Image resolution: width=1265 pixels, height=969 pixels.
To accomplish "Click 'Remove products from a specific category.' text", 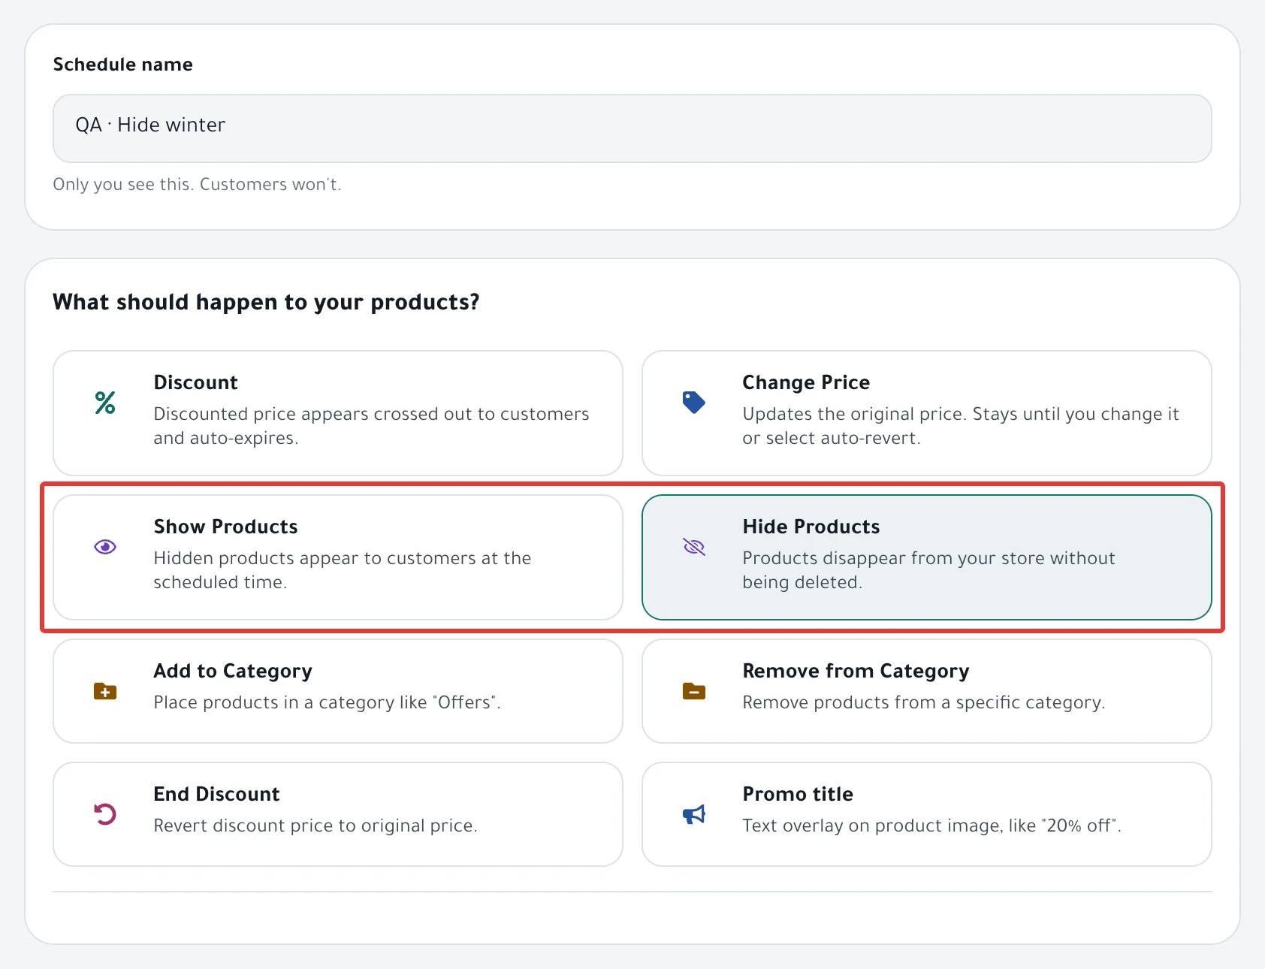I will tap(924, 702).
